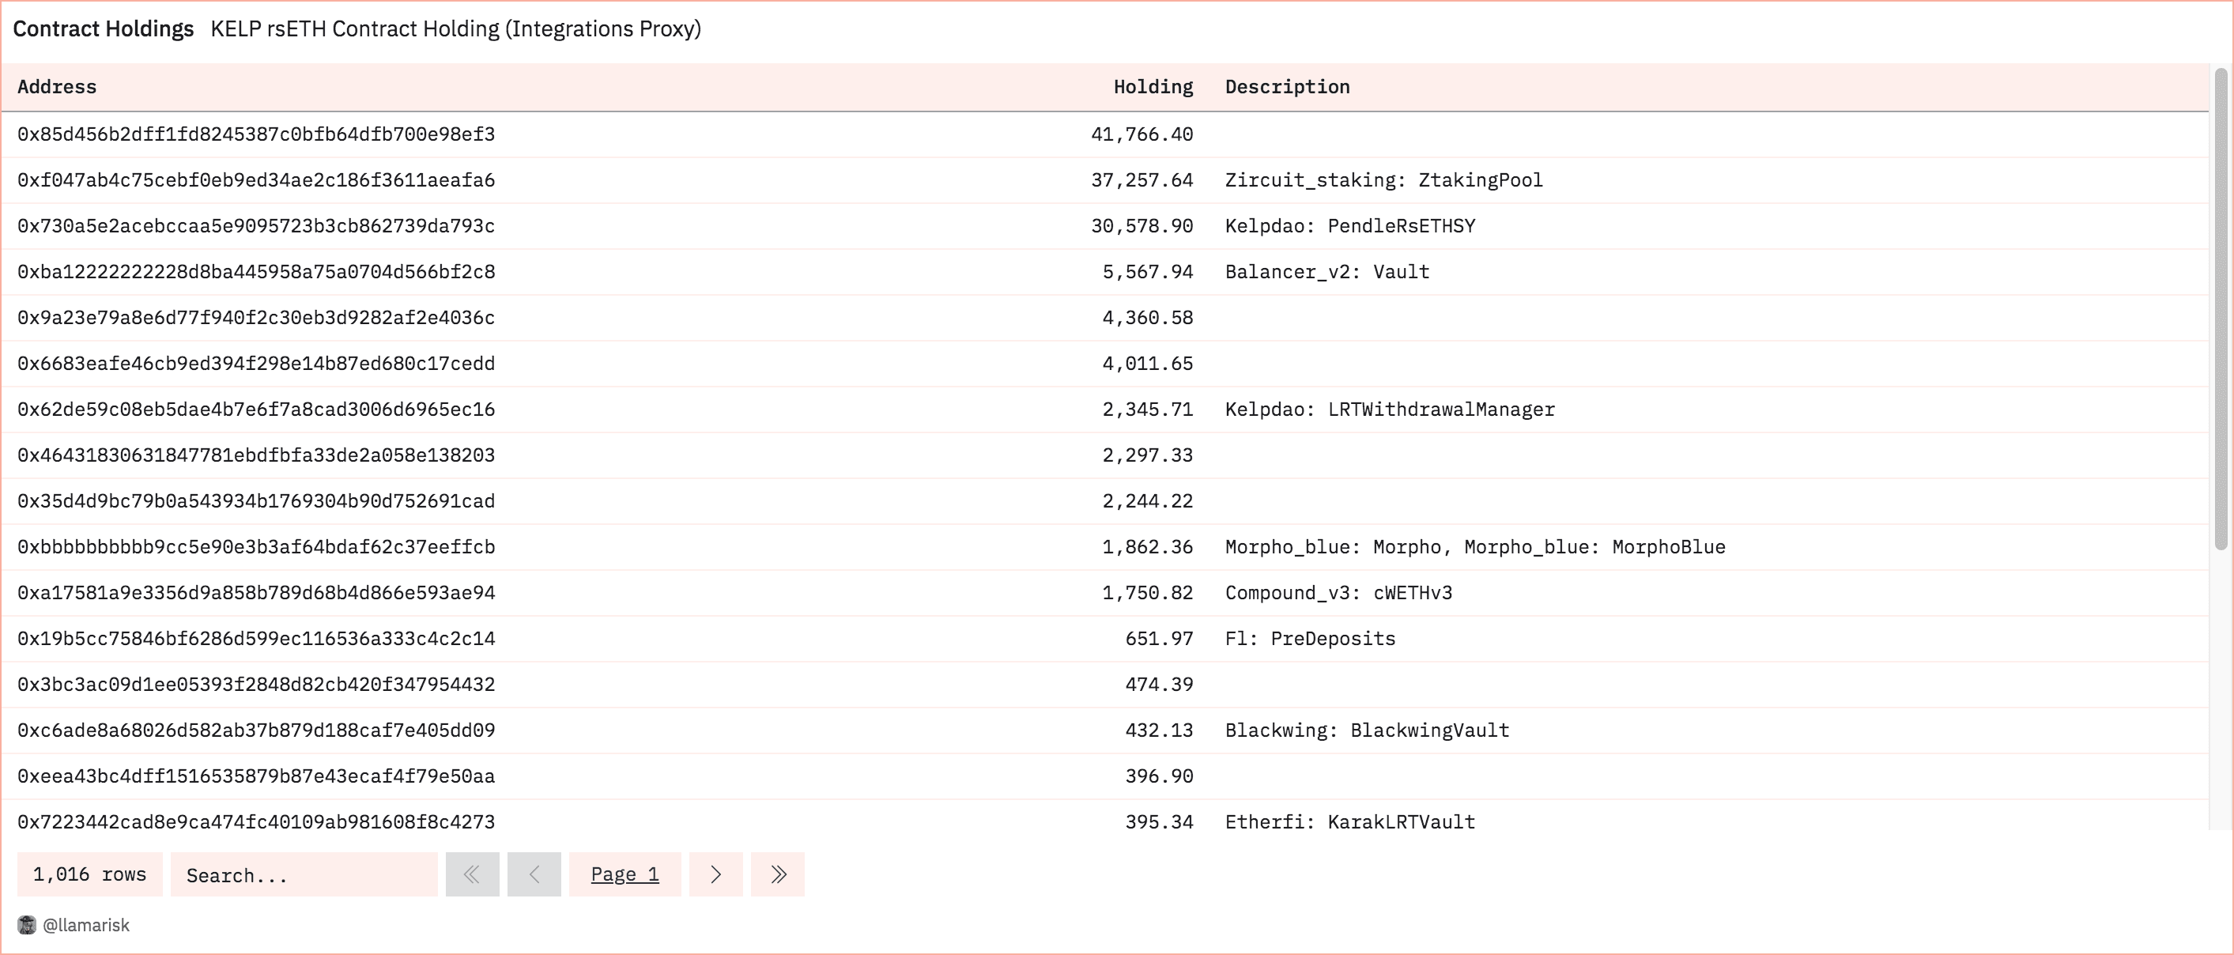2234x955 pixels.
Task: Select the Zircuit_staking: ZtakingPool row
Action: click(1383, 180)
